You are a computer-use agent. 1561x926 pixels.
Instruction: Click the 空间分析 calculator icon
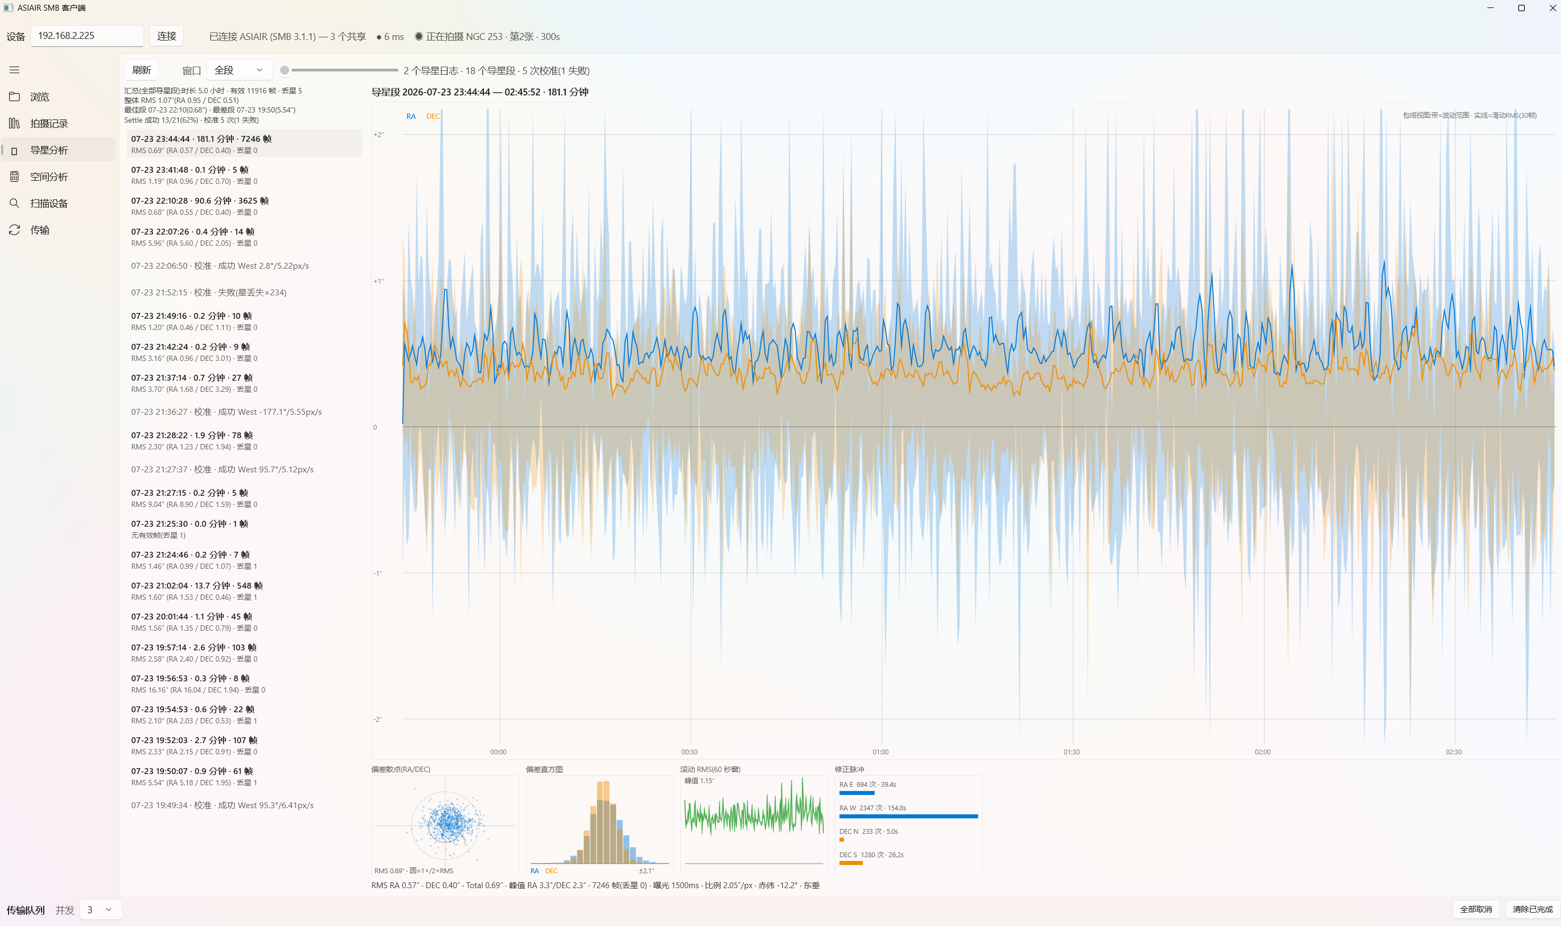14,176
